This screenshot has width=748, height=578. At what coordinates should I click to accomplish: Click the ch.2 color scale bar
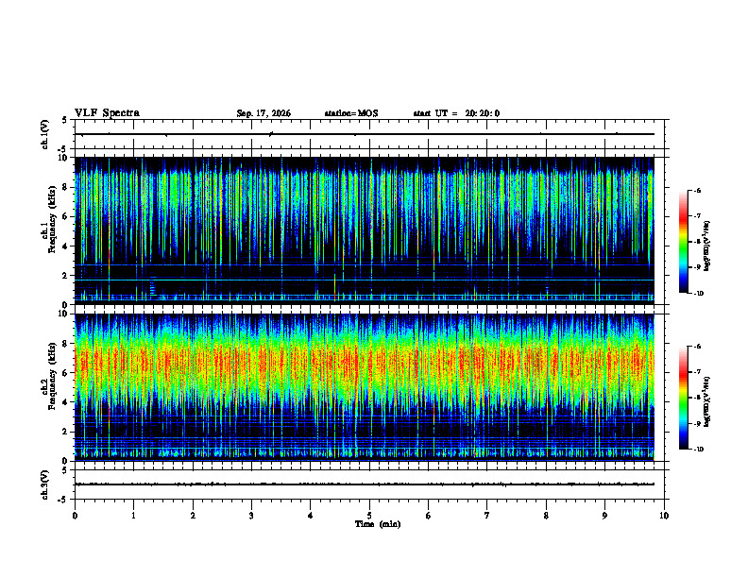(x=683, y=398)
